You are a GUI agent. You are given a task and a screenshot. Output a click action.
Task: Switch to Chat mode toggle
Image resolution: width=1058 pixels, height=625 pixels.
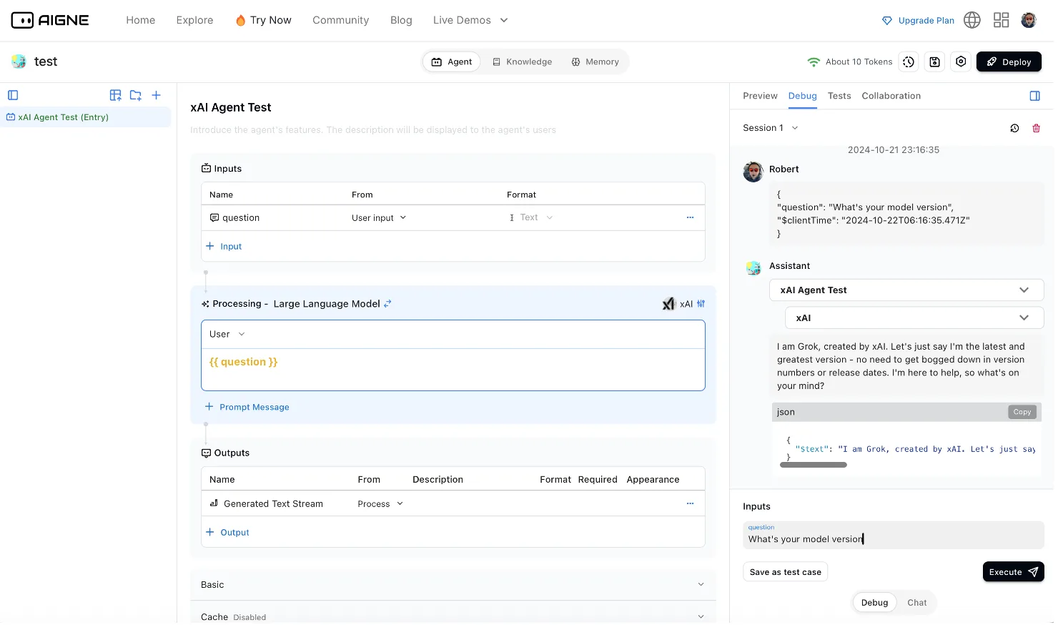click(916, 603)
